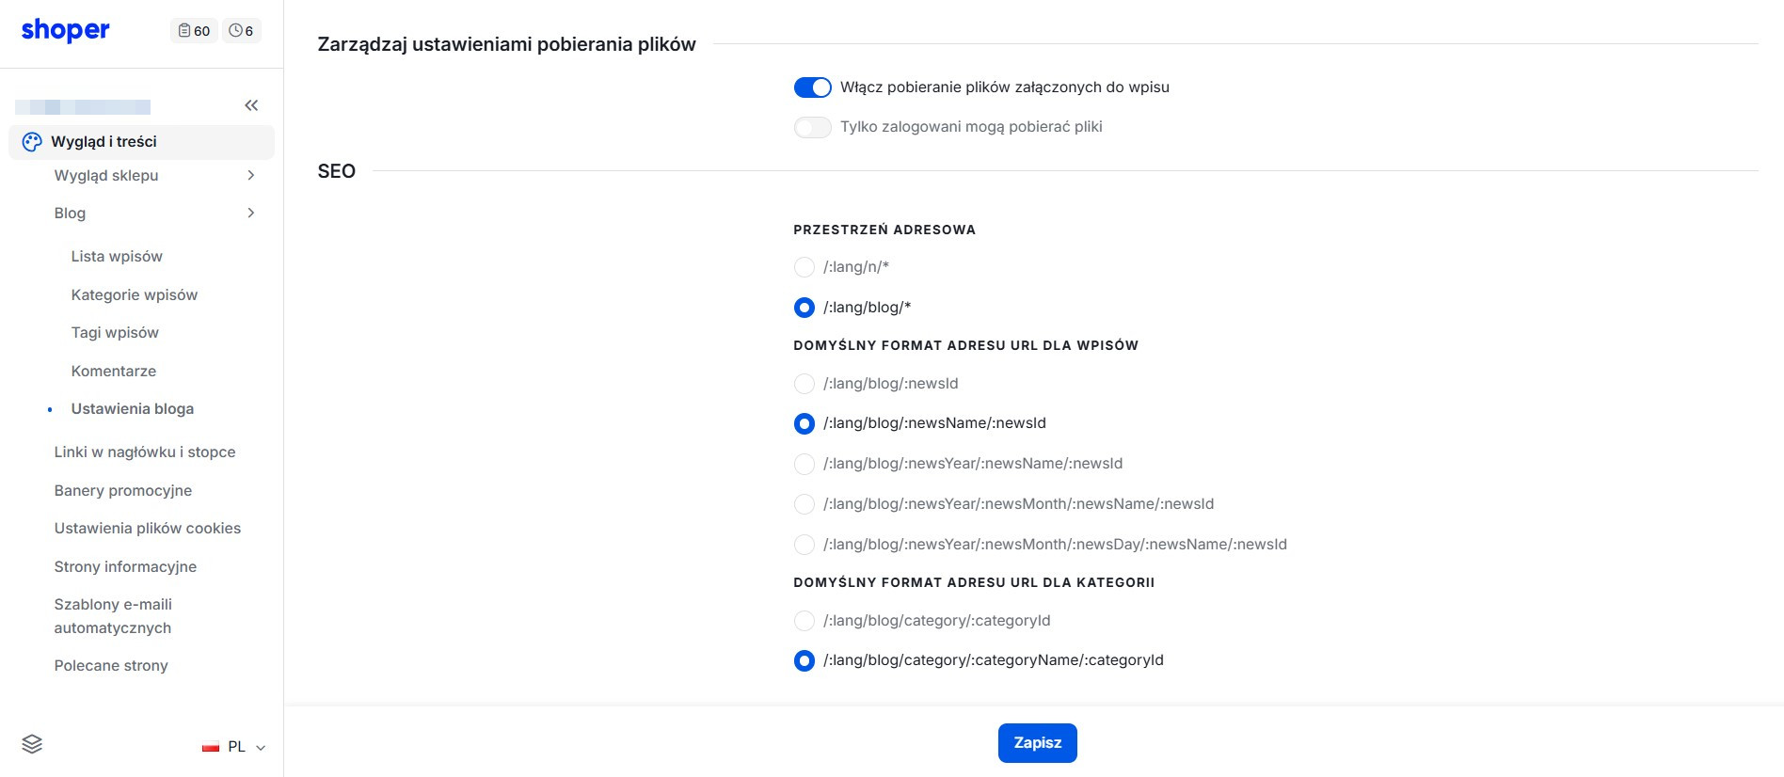Select the /:lang/n/* address space option

coord(804,267)
